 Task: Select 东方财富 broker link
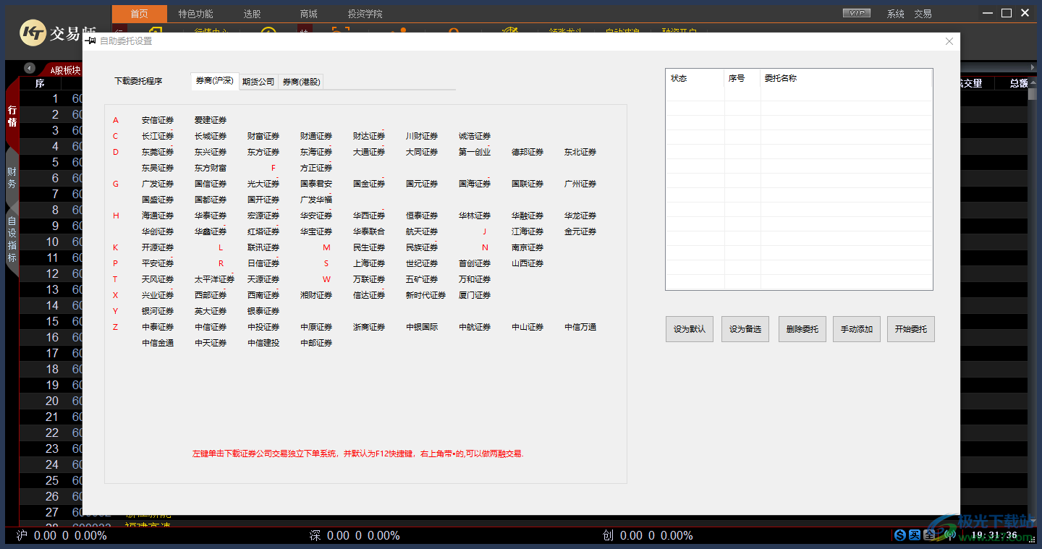point(211,168)
